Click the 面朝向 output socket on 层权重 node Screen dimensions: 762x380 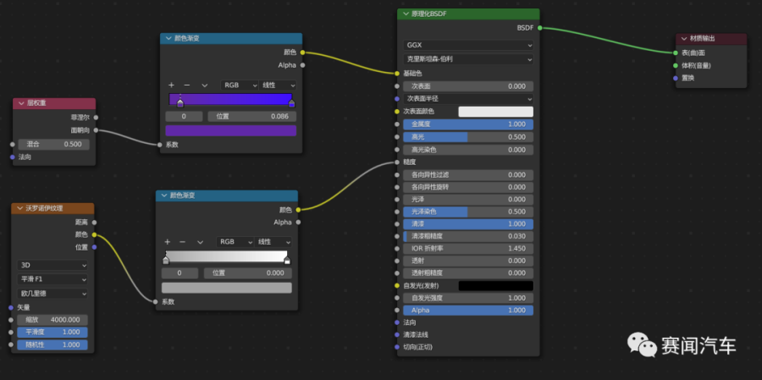[x=96, y=130]
